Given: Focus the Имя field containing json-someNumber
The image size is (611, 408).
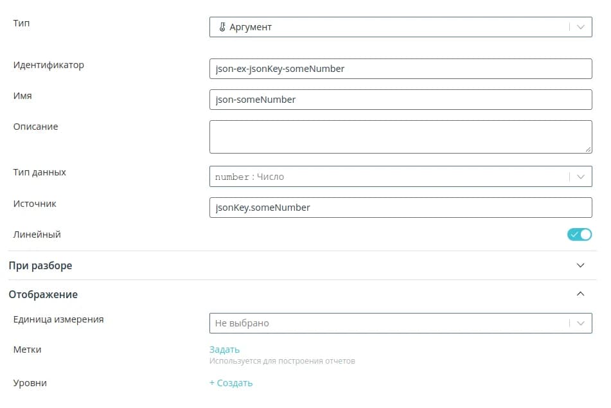Looking at the screenshot, I should (400, 100).
